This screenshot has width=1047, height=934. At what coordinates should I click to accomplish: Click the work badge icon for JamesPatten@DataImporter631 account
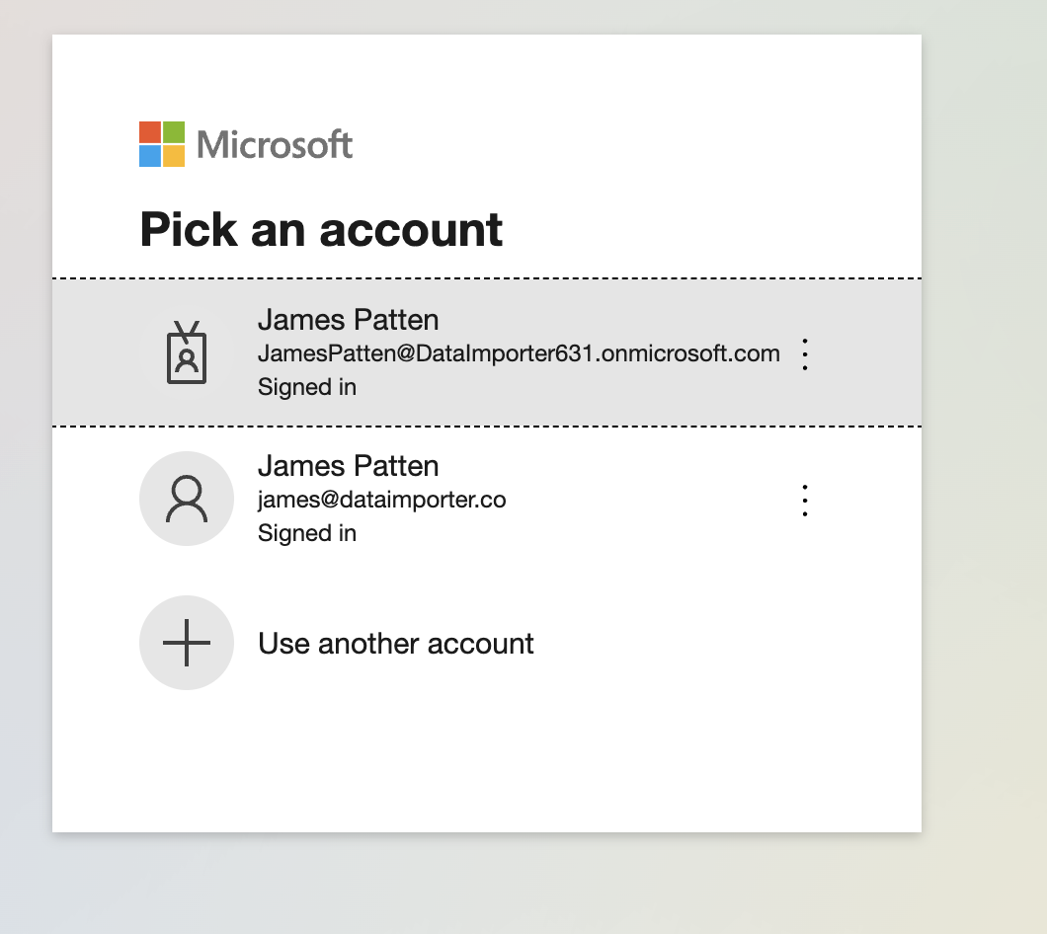coord(187,352)
